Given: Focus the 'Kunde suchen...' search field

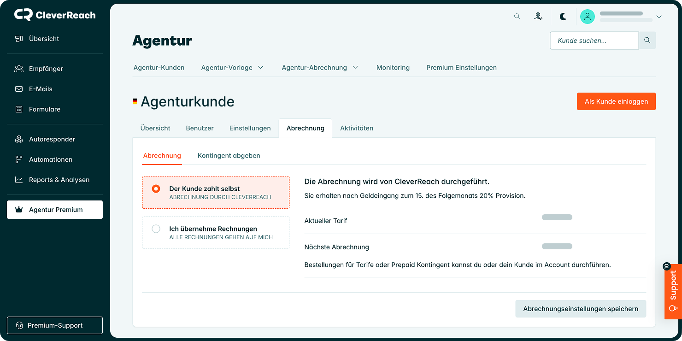Looking at the screenshot, I should (594, 41).
